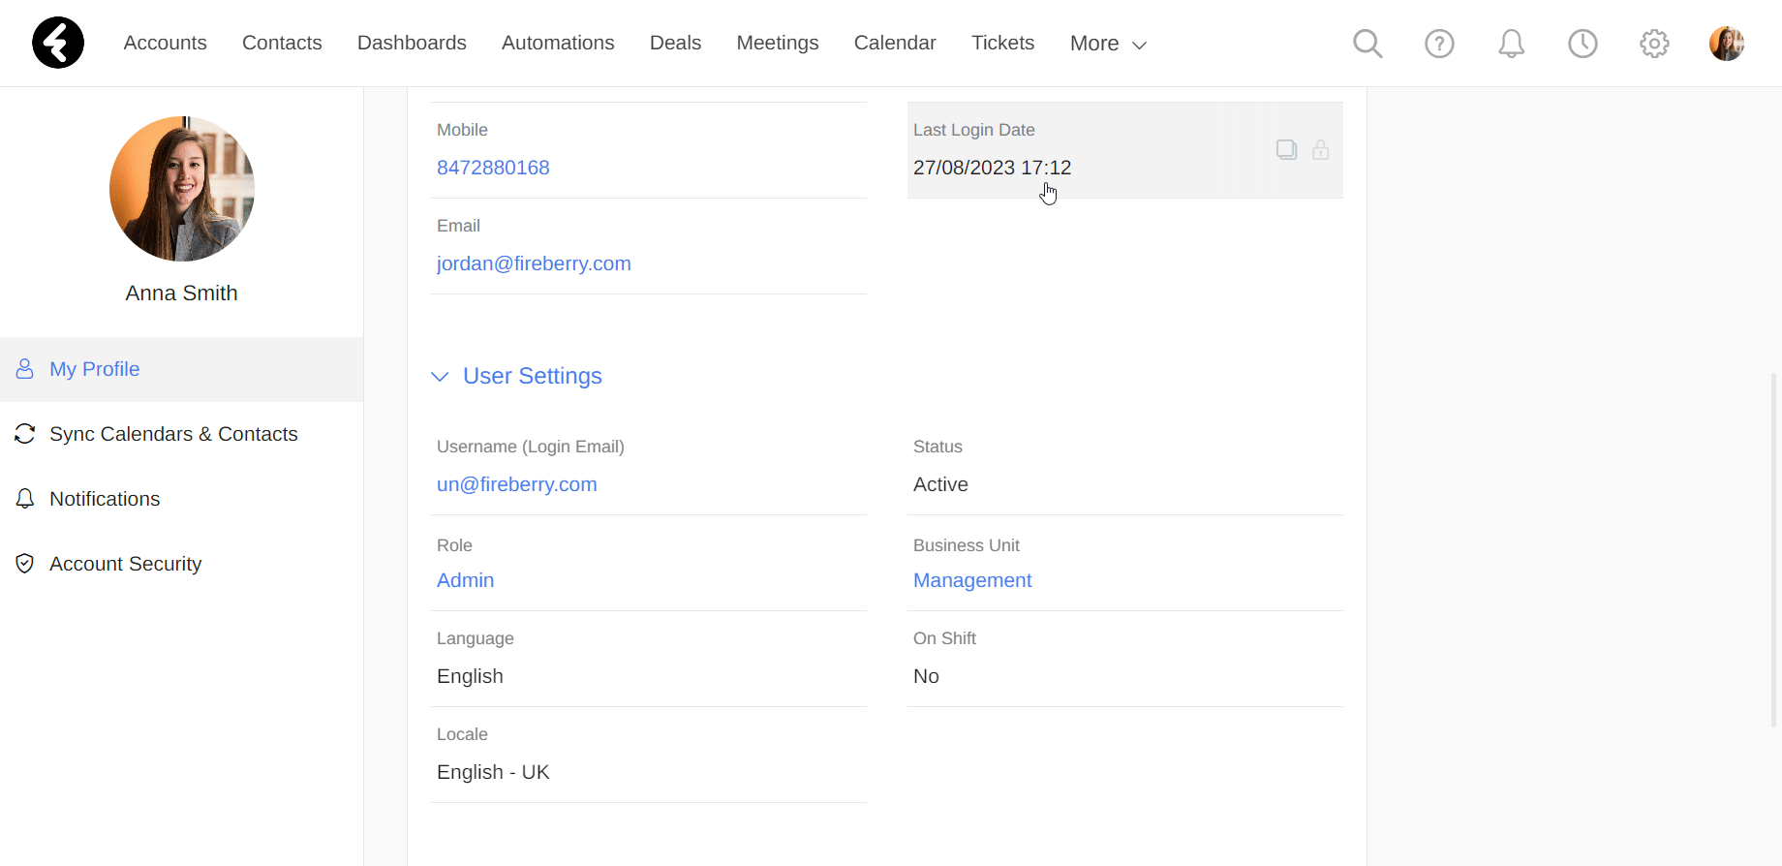Open the notifications bell in top bar
This screenshot has width=1782, height=866.
[x=1511, y=44]
